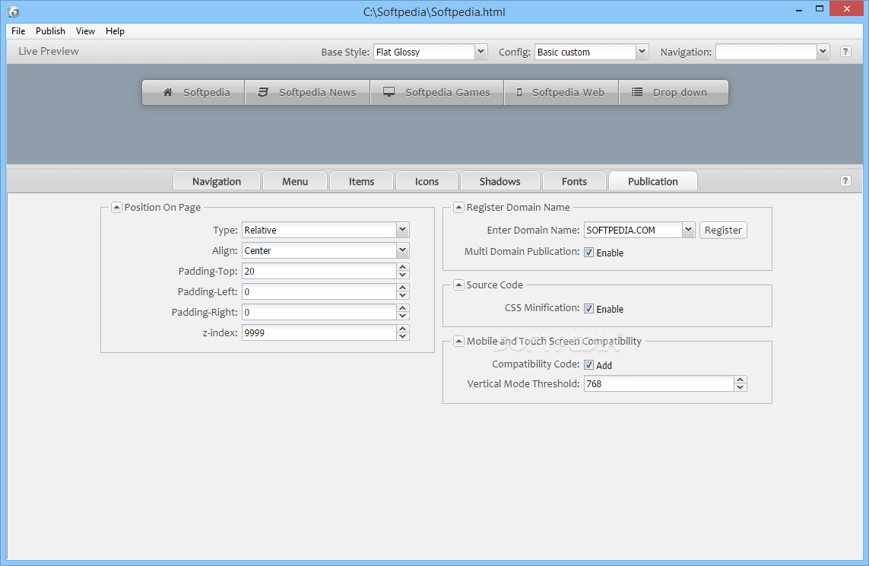The width and height of the screenshot is (869, 566).
Task: Collapse Mobile and Touch Screen Compatibility section
Action: click(458, 341)
